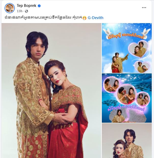Open the tagged G-Devith profile link
The image size is (154, 158).
95,18
